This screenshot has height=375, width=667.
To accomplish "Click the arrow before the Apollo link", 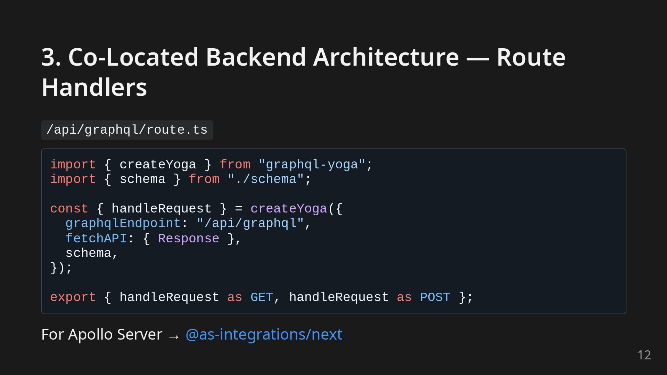I will tap(173, 336).
